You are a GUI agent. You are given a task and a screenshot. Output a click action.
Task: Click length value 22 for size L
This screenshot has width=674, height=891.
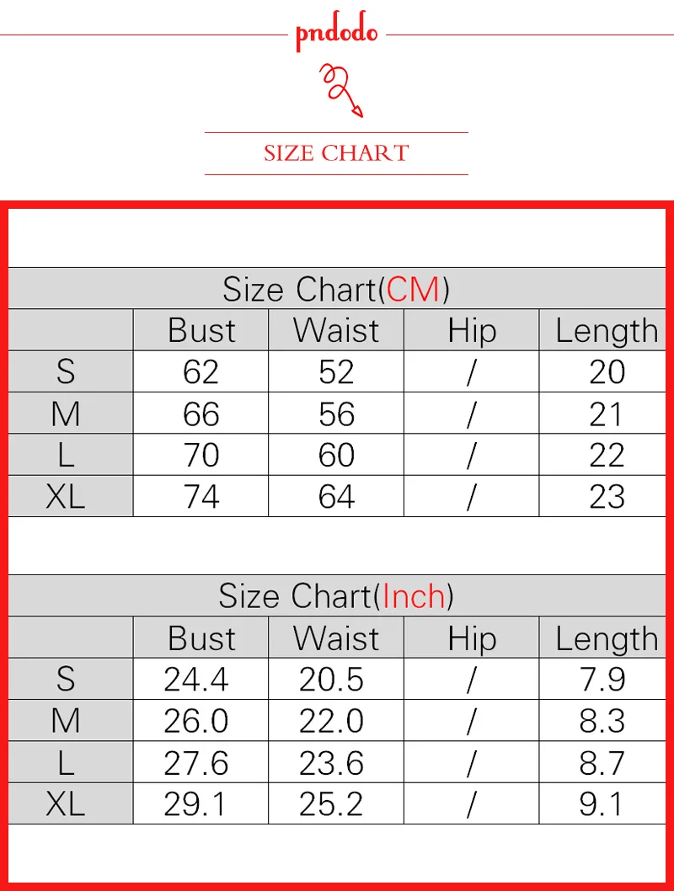(x=607, y=455)
